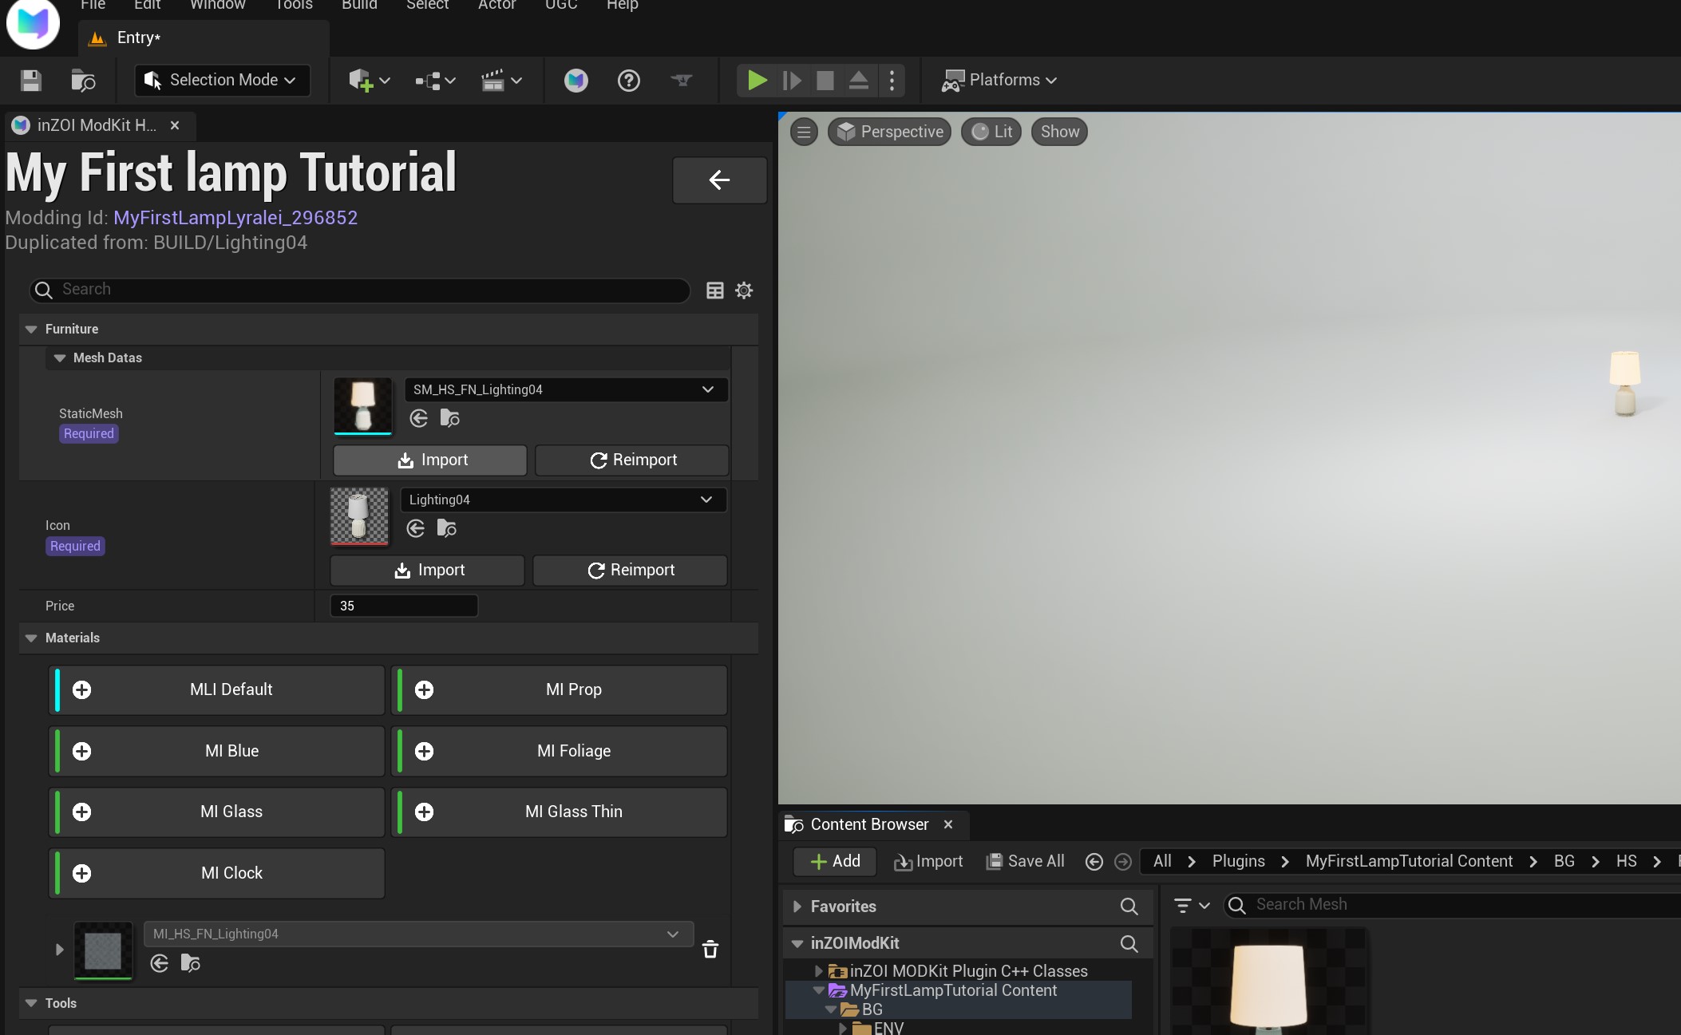Use selected asset for MI_HS_FN_Lighting04 material

(x=159, y=963)
